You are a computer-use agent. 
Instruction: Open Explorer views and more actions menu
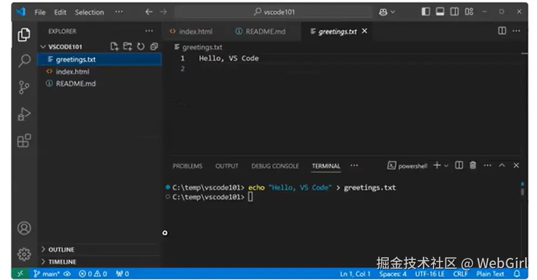tap(149, 31)
